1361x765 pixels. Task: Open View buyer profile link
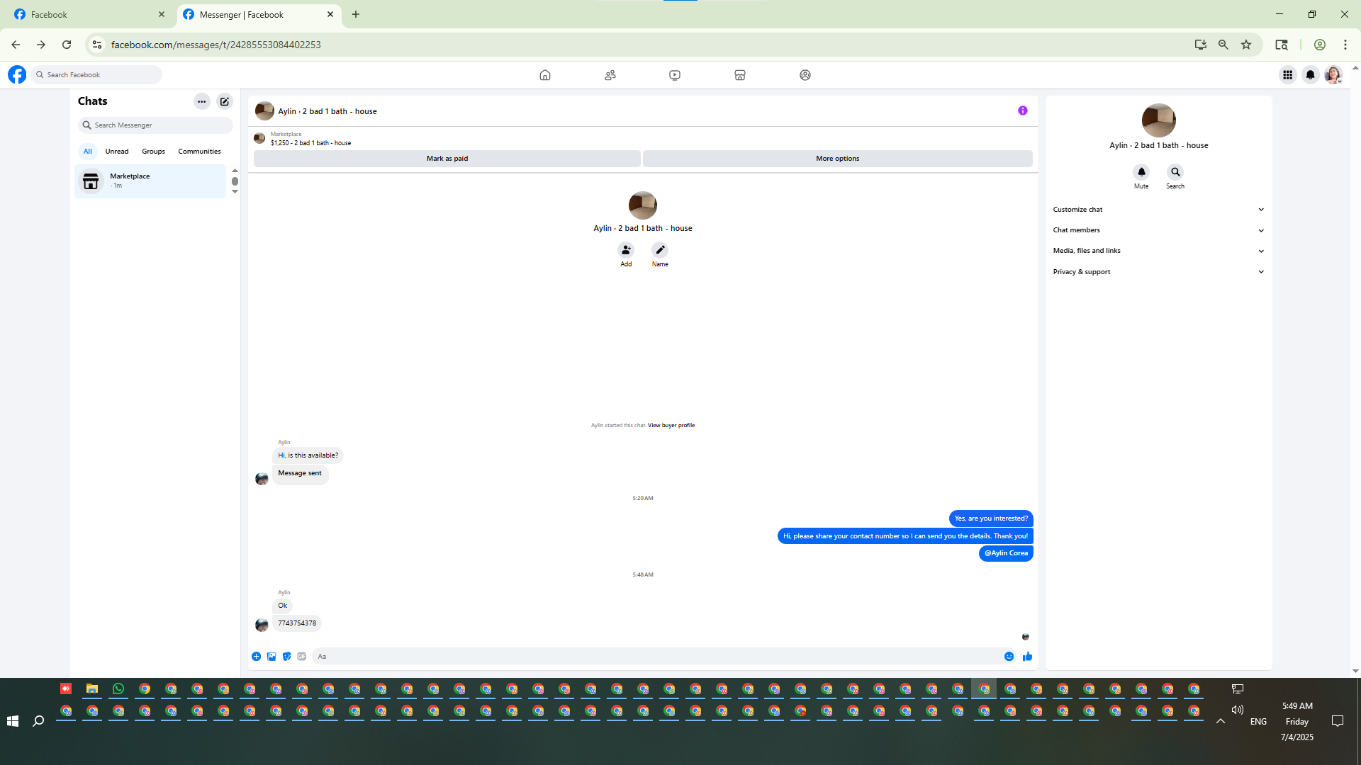point(671,426)
